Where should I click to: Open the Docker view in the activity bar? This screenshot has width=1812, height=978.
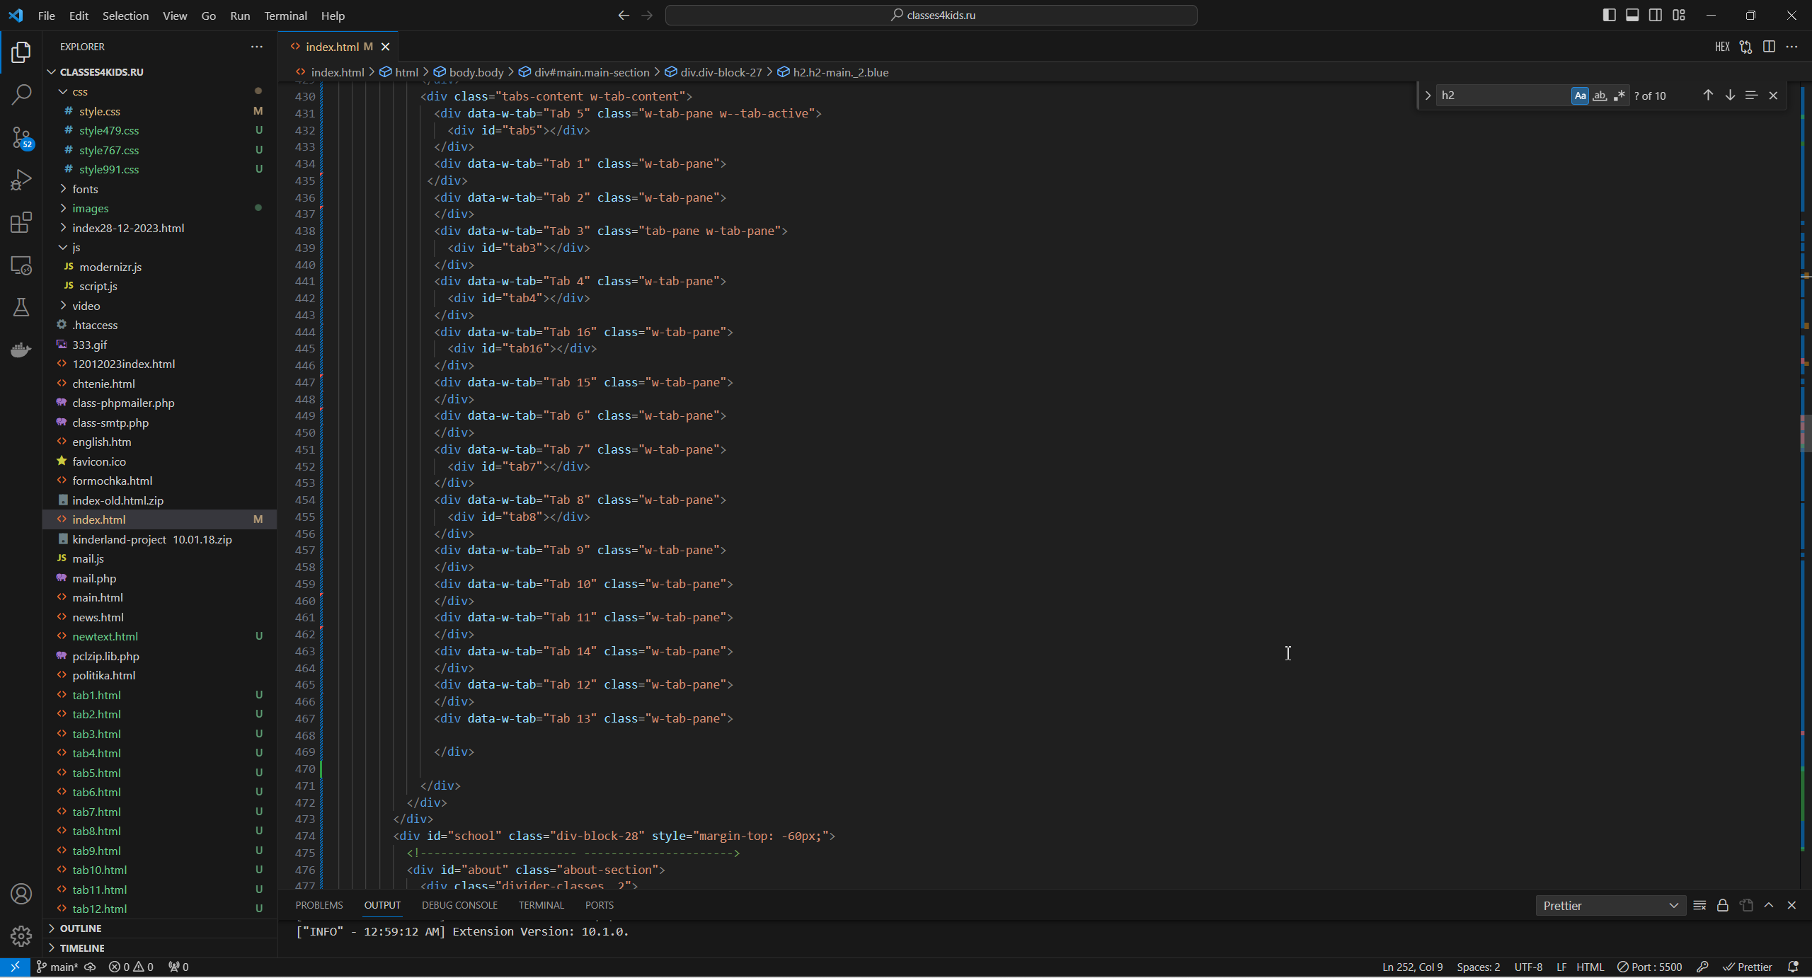click(x=21, y=350)
